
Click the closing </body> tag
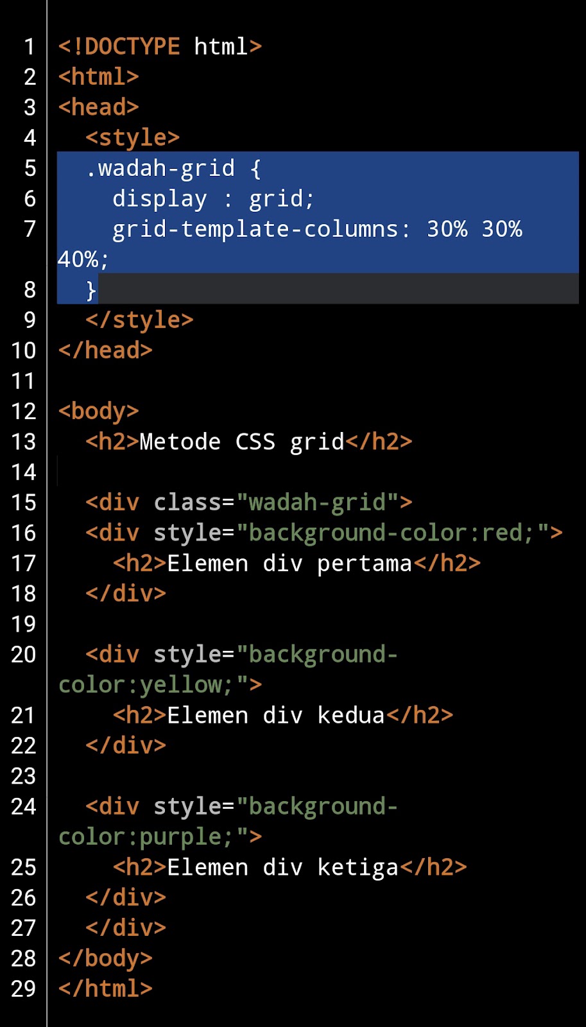[105, 959]
